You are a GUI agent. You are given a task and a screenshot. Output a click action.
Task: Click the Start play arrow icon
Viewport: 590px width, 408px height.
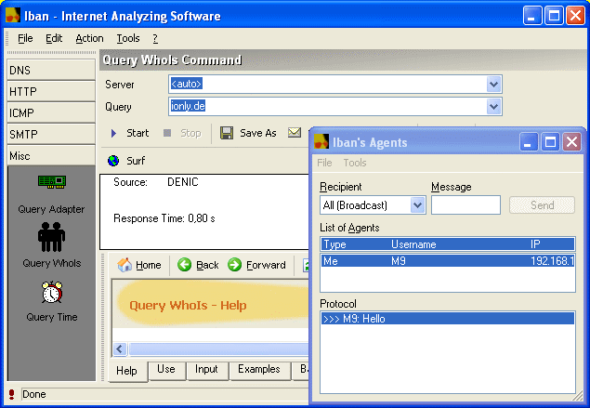[113, 133]
